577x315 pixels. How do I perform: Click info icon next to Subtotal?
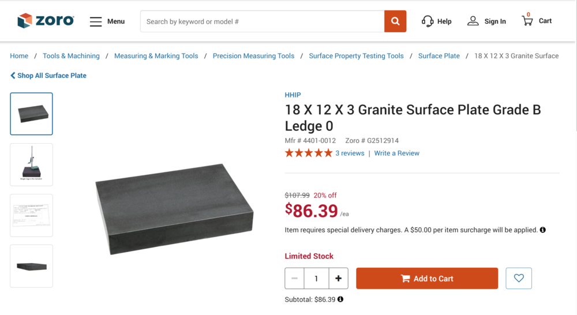click(x=340, y=299)
